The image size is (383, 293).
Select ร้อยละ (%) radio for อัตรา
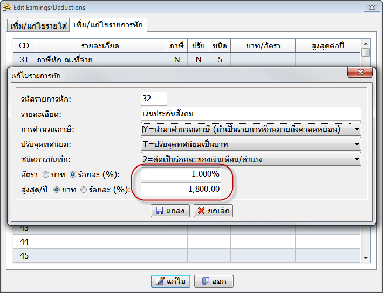[73, 175]
